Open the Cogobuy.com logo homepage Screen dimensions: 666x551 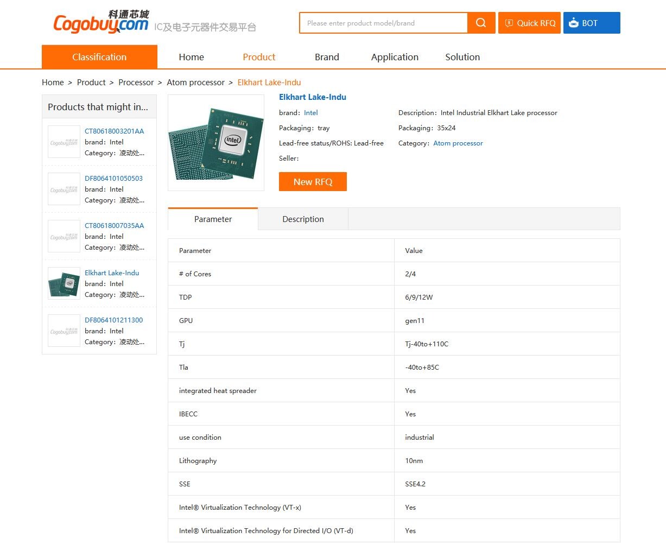[x=101, y=22]
